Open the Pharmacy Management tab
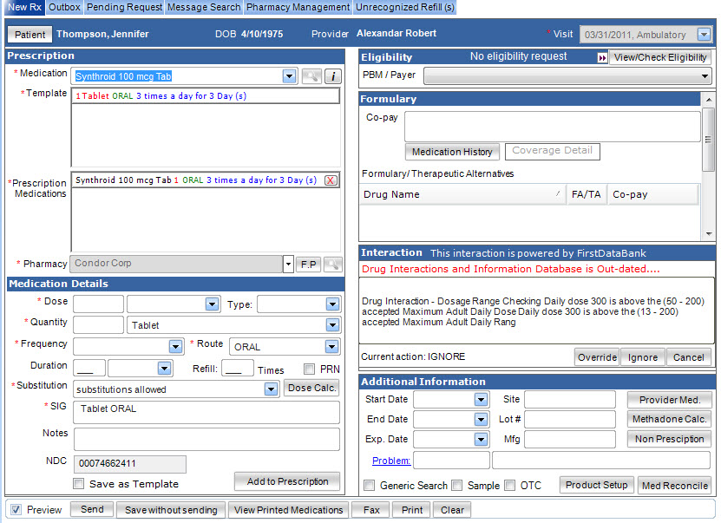Image resolution: width=721 pixels, height=523 pixels. pyautogui.click(x=298, y=7)
